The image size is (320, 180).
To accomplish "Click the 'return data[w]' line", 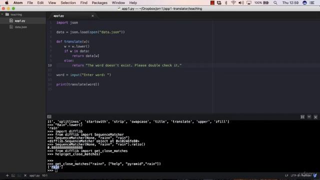I will coord(85,55).
